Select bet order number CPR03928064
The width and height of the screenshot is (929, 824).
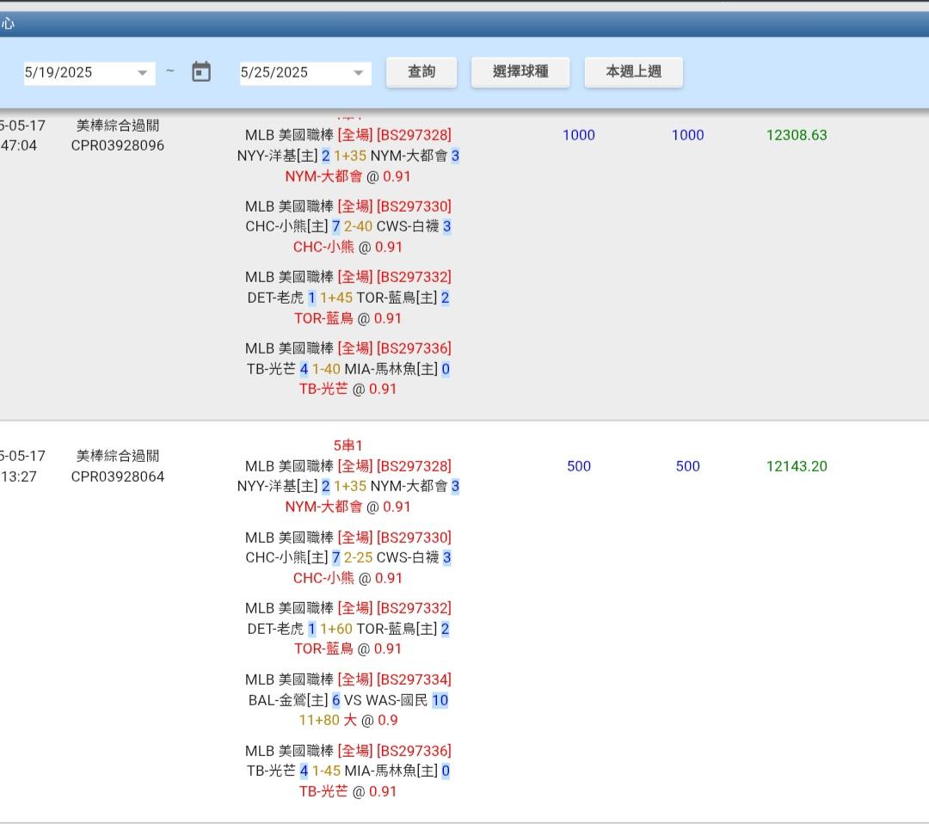[118, 477]
